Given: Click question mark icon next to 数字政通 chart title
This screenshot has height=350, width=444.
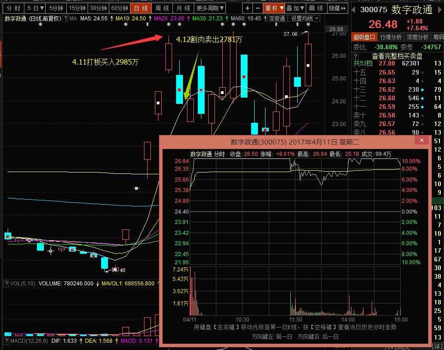Looking at the screenshot, I should coord(65,19).
